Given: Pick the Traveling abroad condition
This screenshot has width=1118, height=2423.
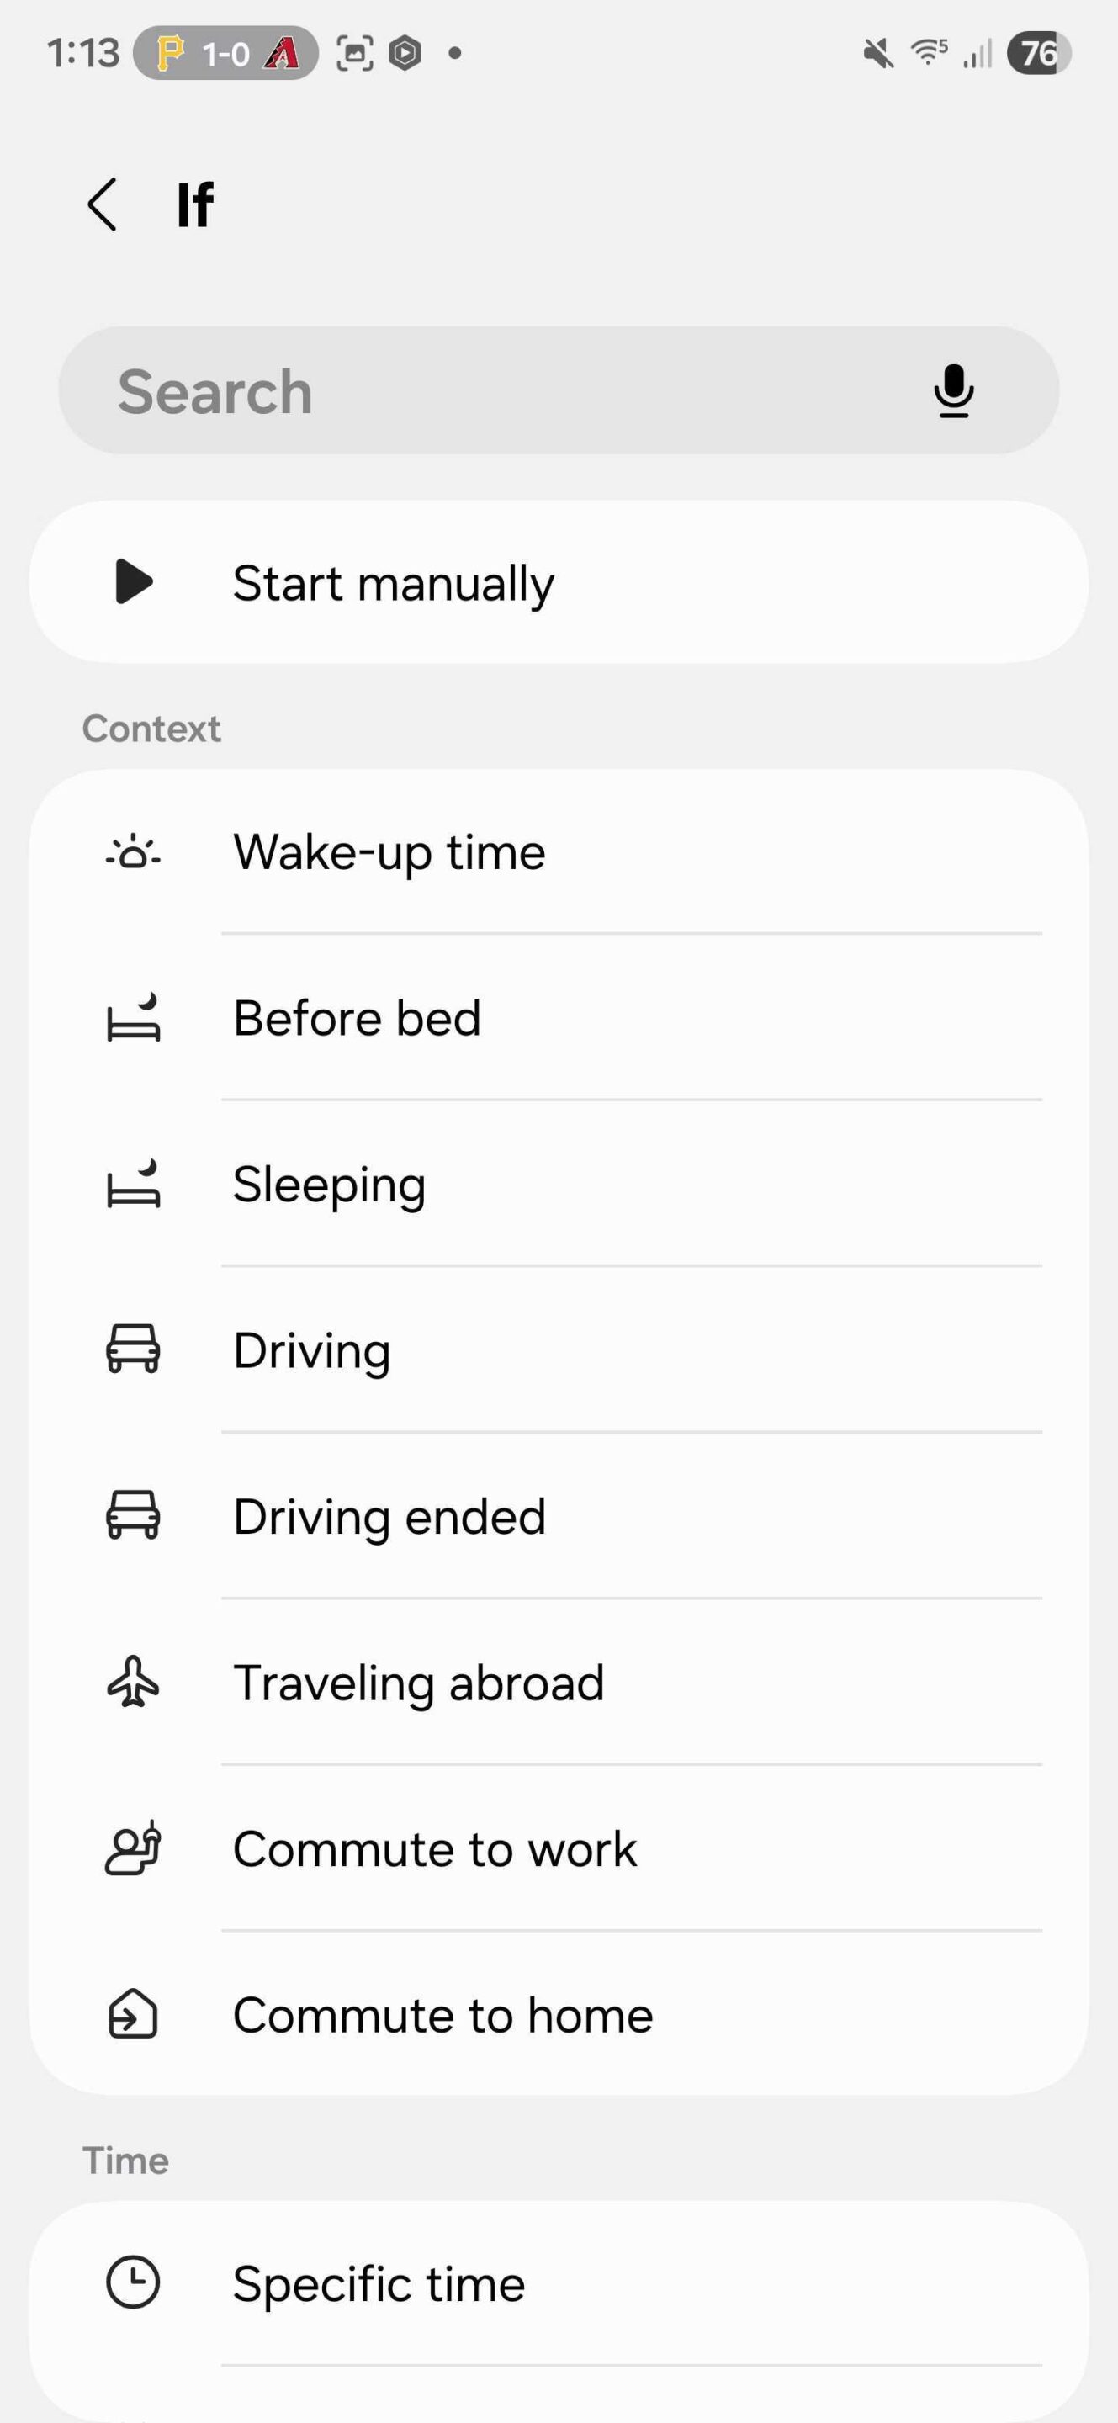Looking at the screenshot, I should (418, 1683).
